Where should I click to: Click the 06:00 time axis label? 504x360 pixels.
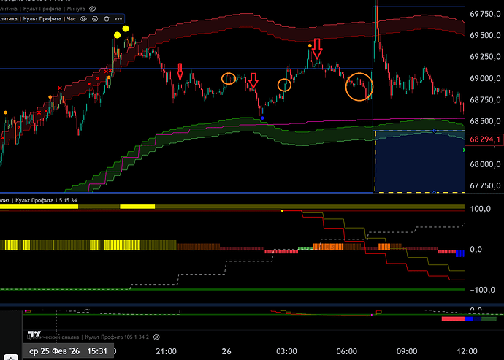point(345,351)
